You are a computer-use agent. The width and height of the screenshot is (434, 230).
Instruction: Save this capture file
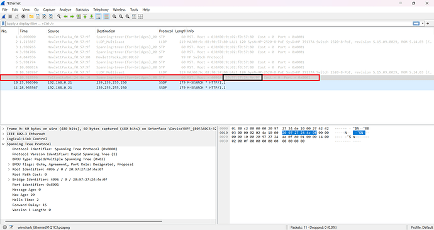click(38, 16)
